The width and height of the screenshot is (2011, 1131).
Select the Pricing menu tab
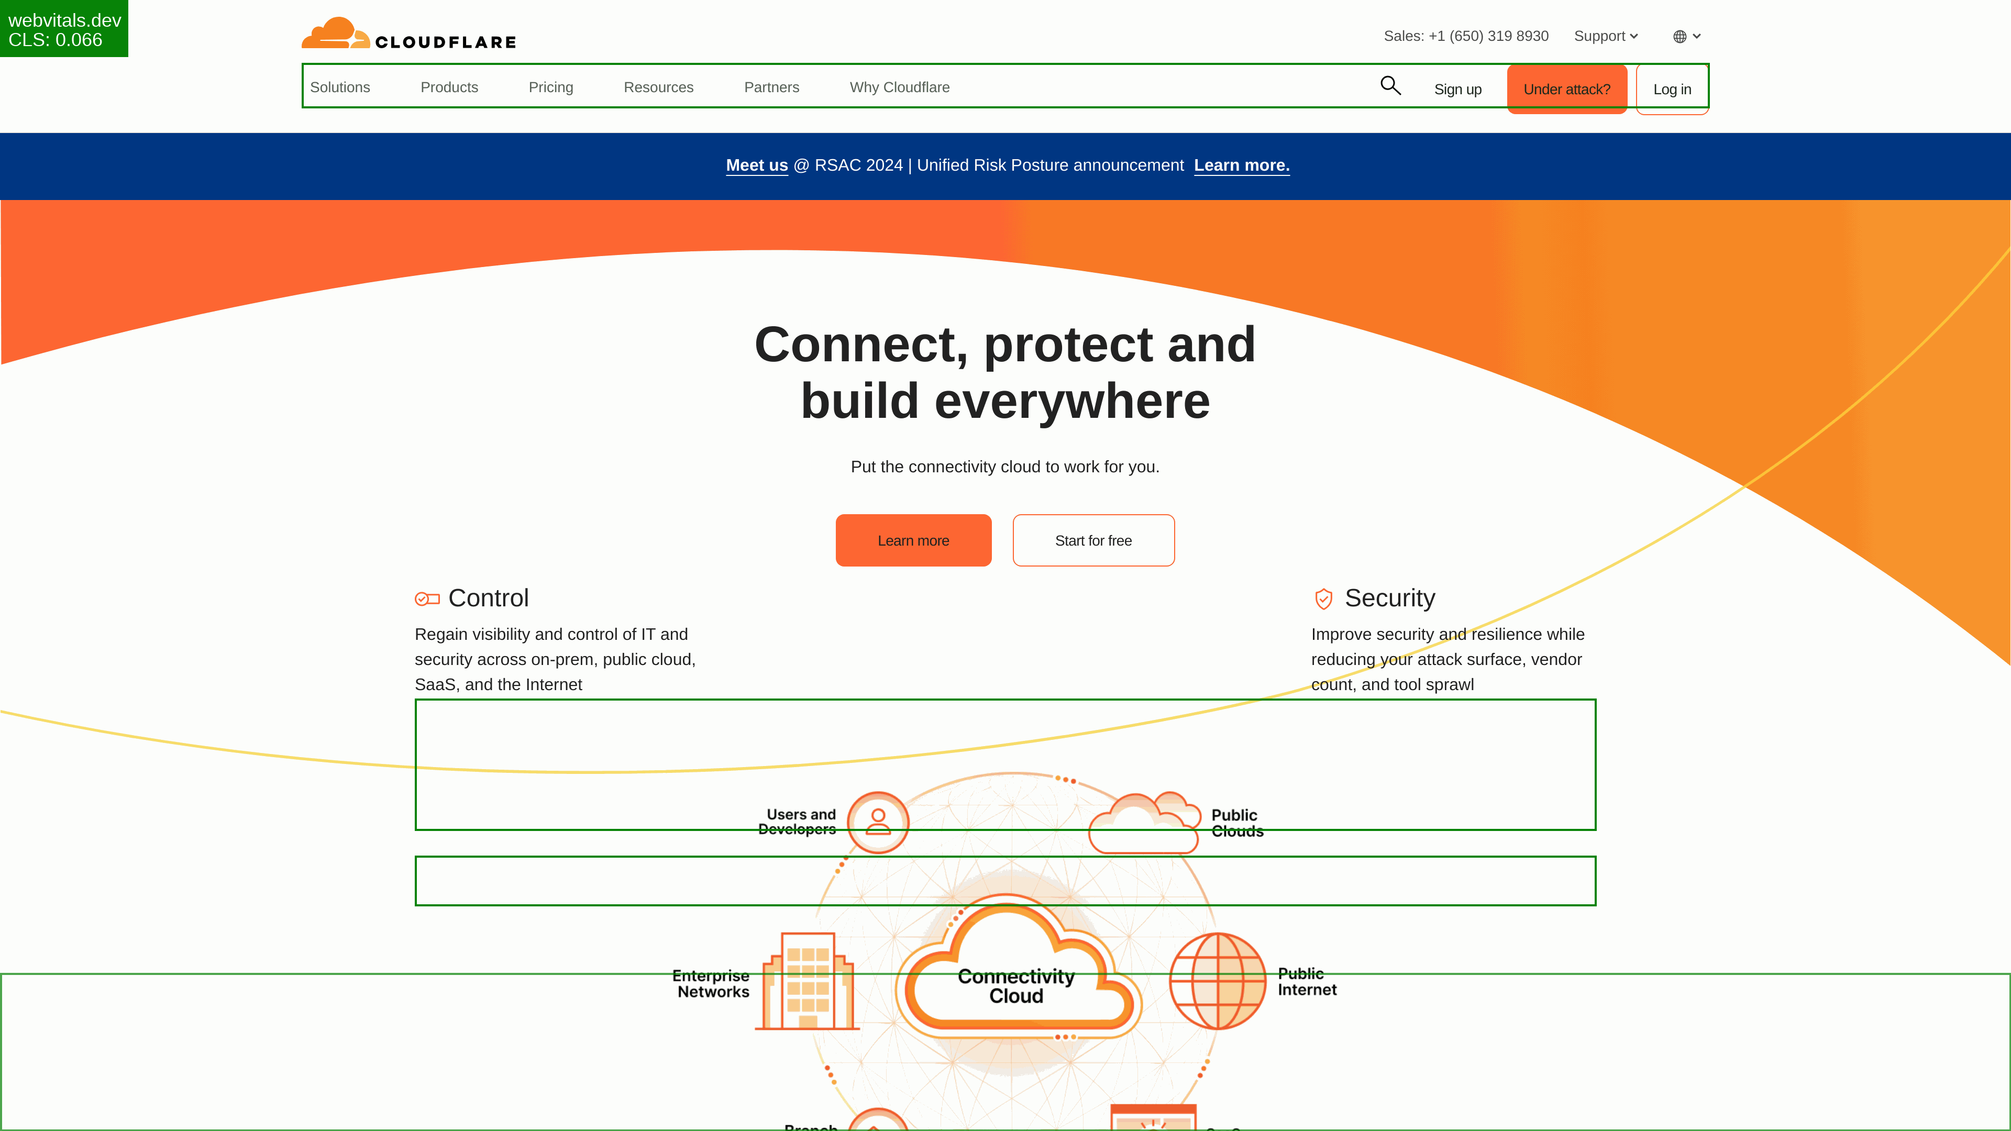(x=550, y=87)
